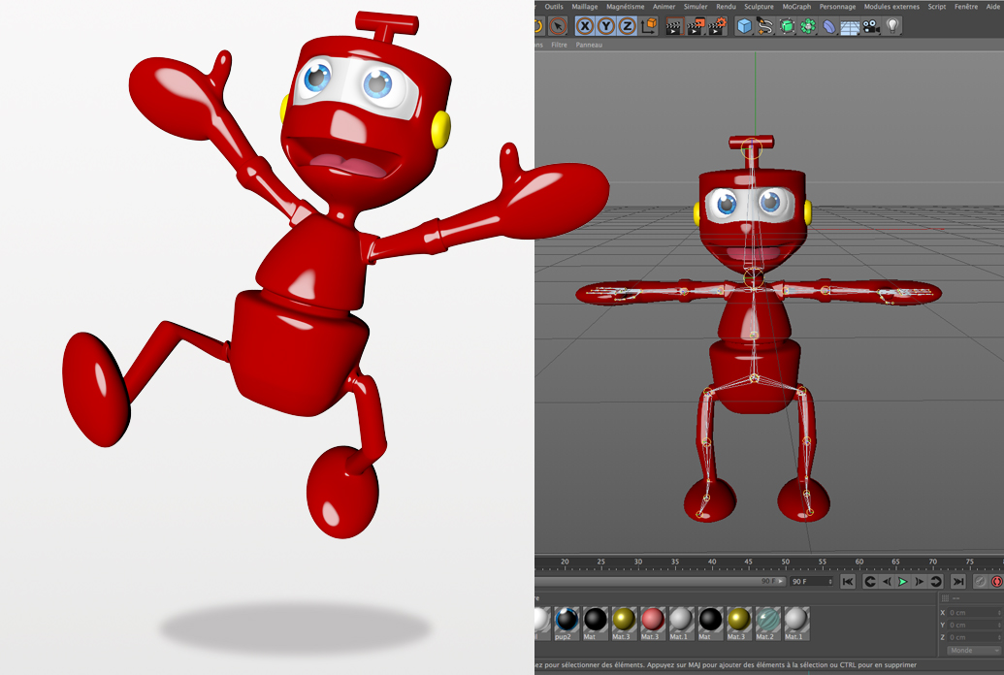Open the Monde coordinate dropdown

coord(973,650)
